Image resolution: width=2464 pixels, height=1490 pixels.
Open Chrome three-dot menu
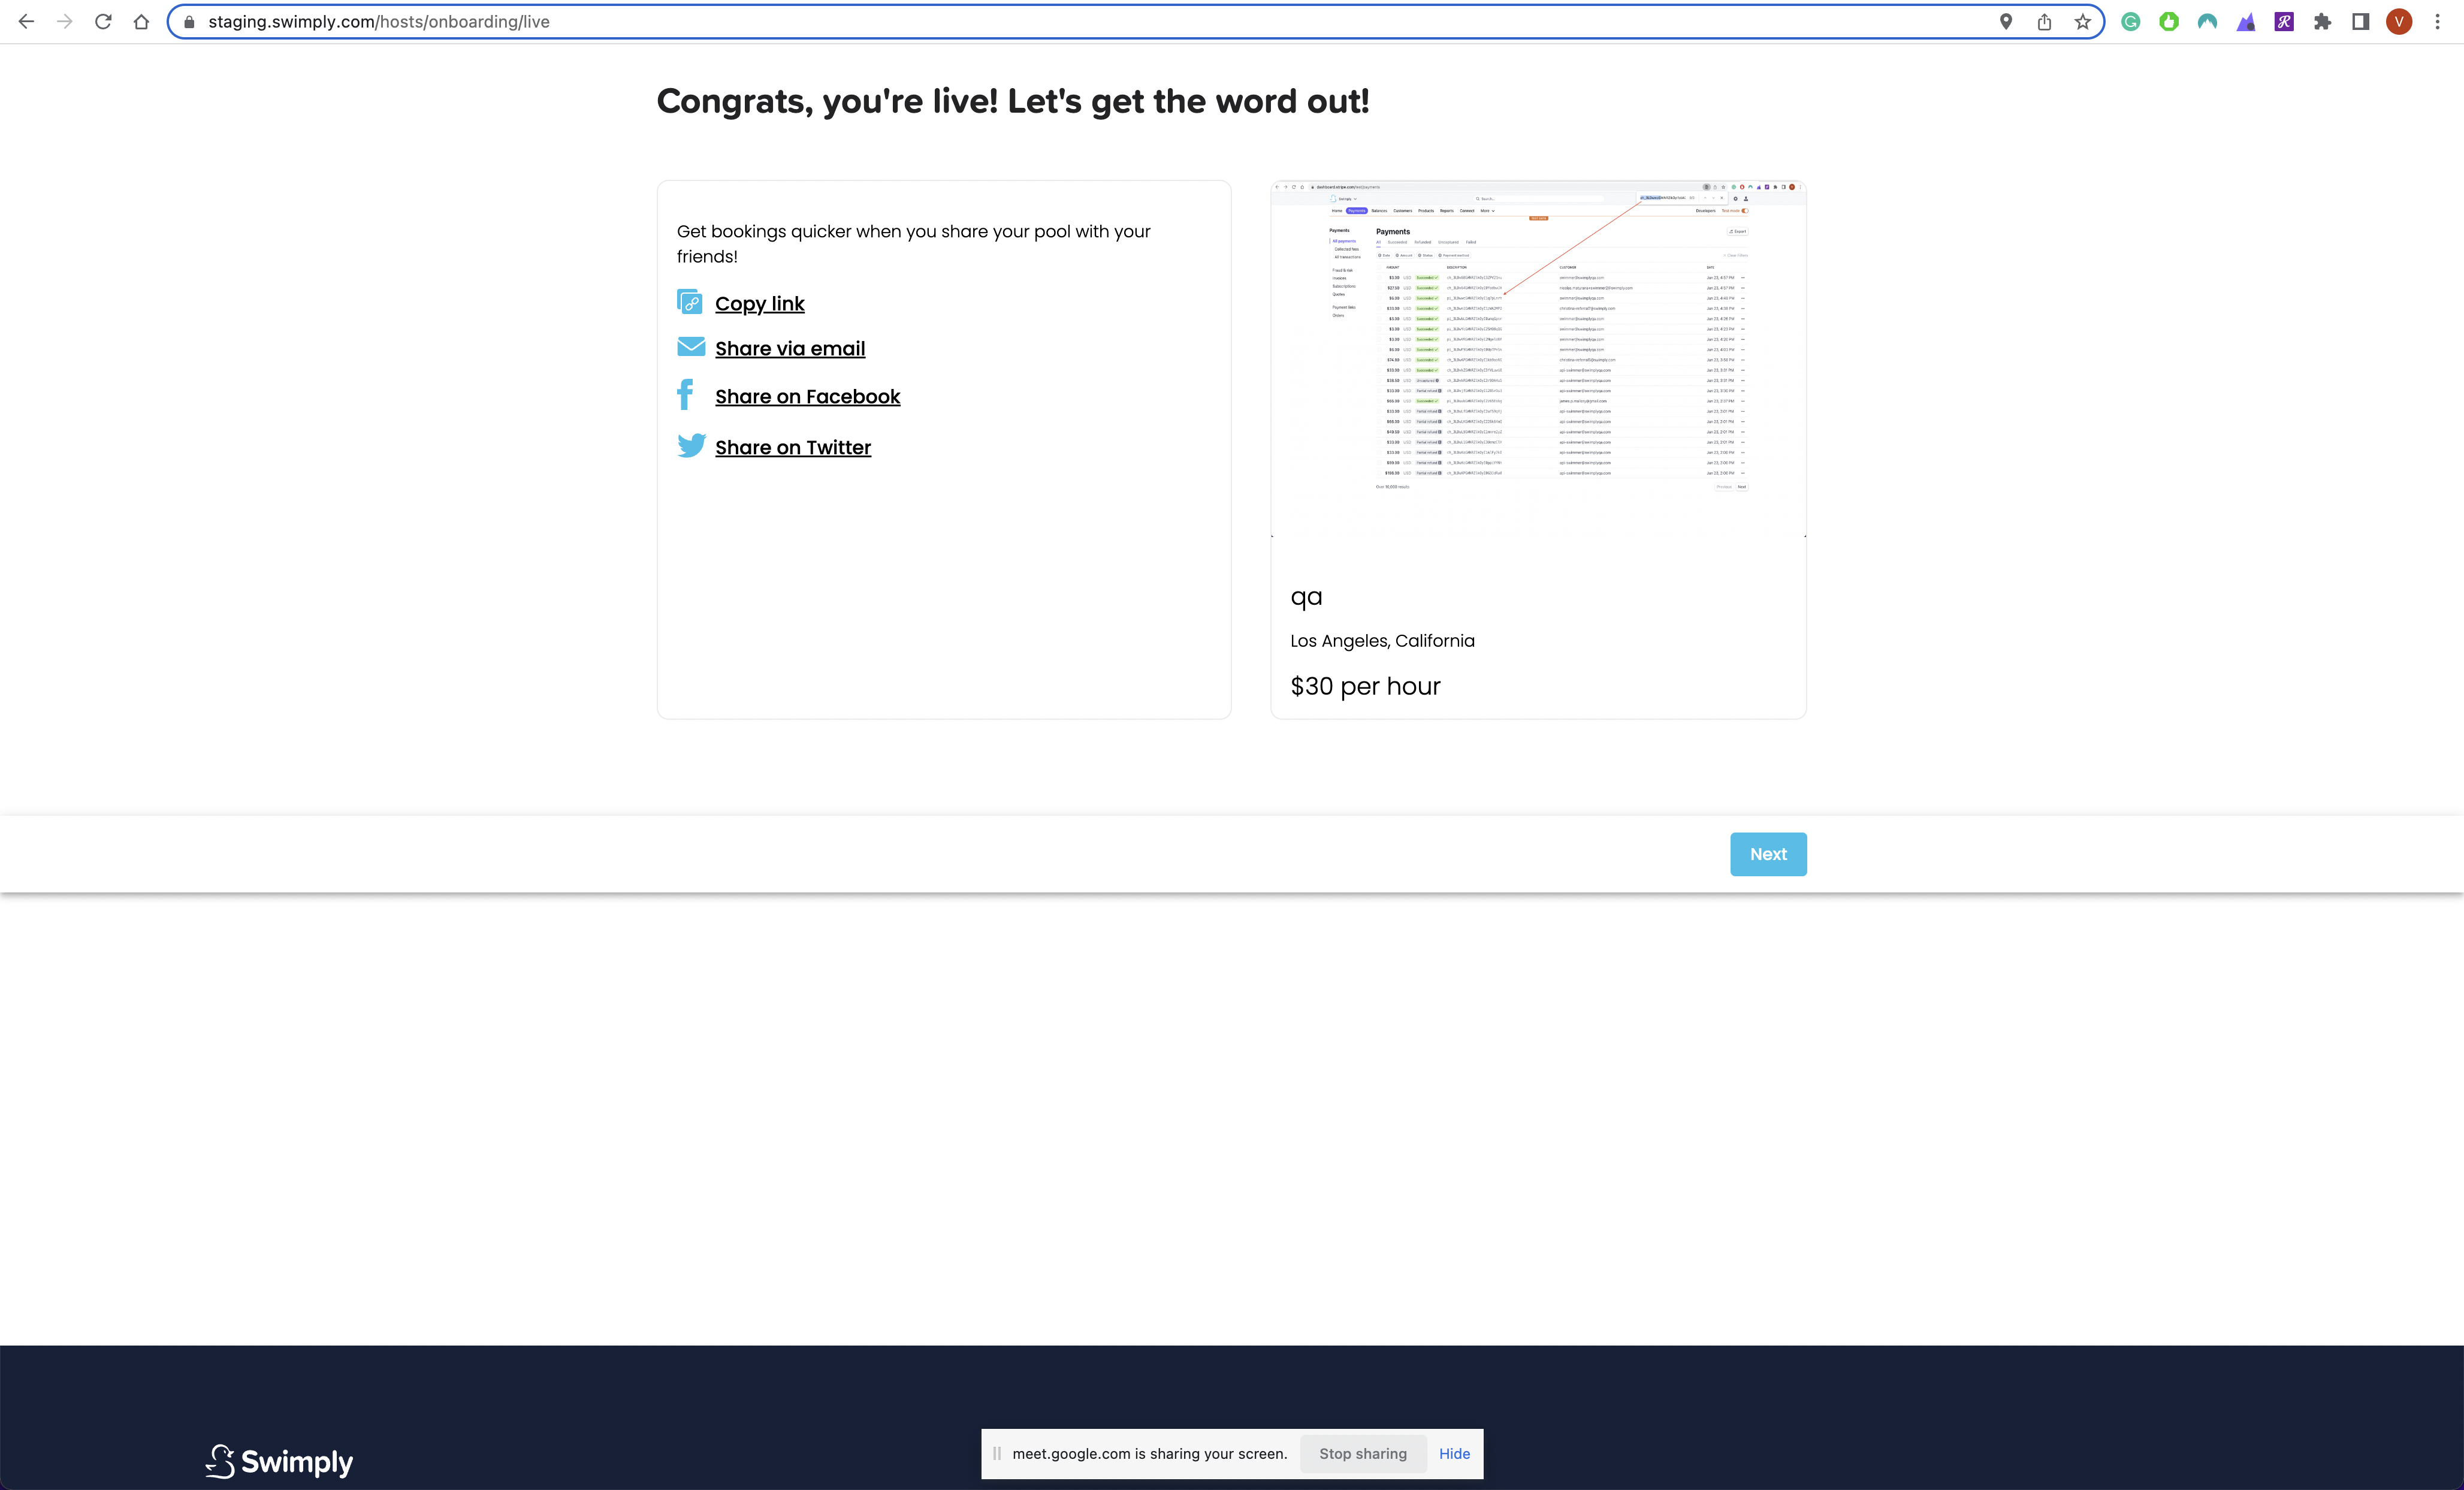(x=2438, y=22)
